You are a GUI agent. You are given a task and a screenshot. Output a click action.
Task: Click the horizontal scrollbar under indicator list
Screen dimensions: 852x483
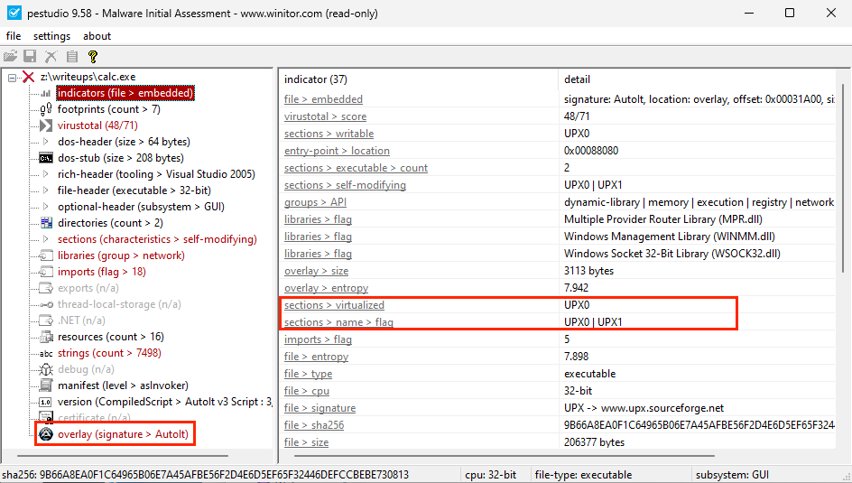coord(504,456)
